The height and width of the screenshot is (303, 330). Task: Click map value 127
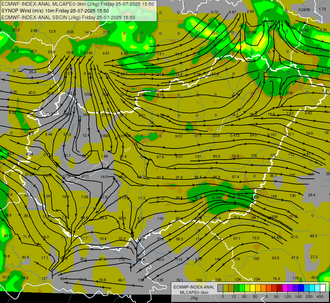(44, 278)
